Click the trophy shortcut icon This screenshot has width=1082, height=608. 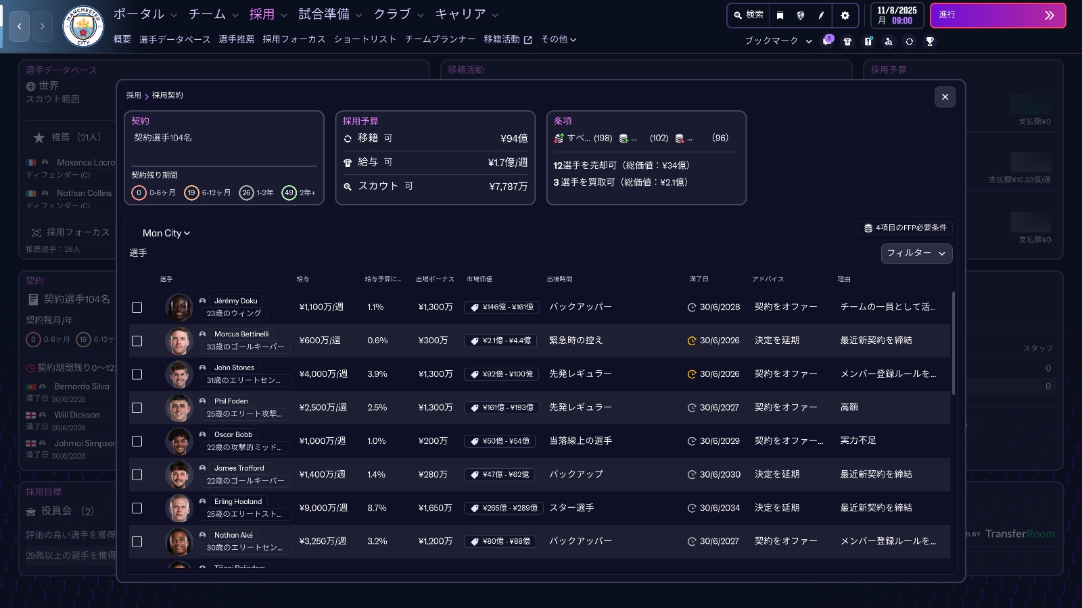pyautogui.click(x=930, y=41)
